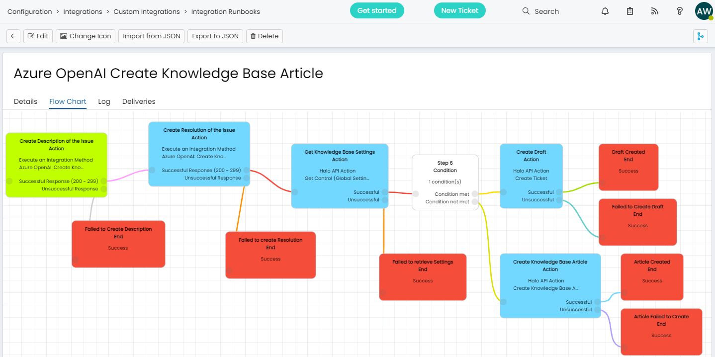
Task: Select the Flow Chart tab
Action: click(68, 101)
